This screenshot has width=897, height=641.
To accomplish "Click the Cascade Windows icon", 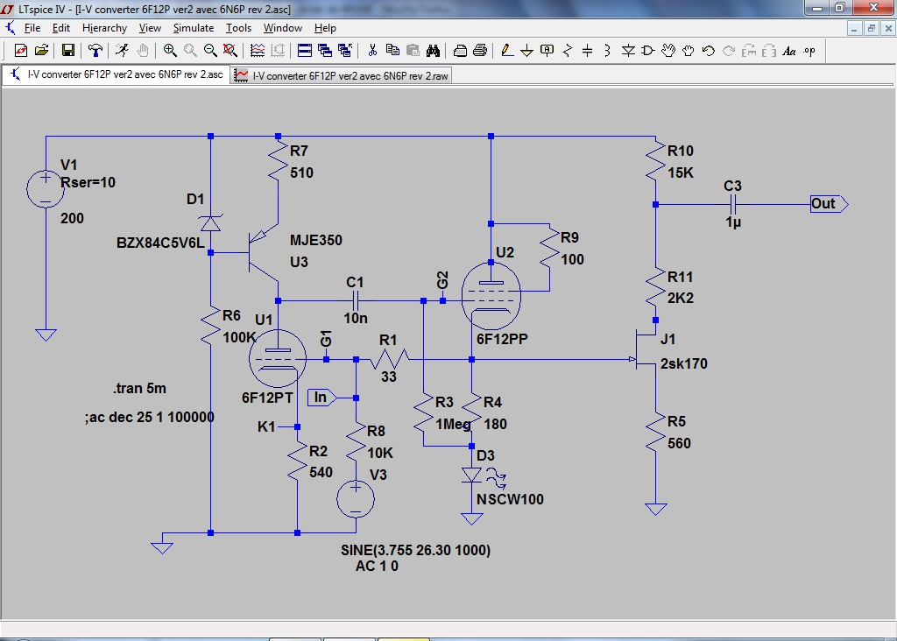I will tap(325, 51).
